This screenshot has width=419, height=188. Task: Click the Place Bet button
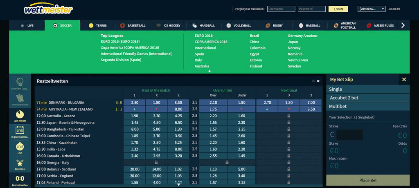[368, 180]
